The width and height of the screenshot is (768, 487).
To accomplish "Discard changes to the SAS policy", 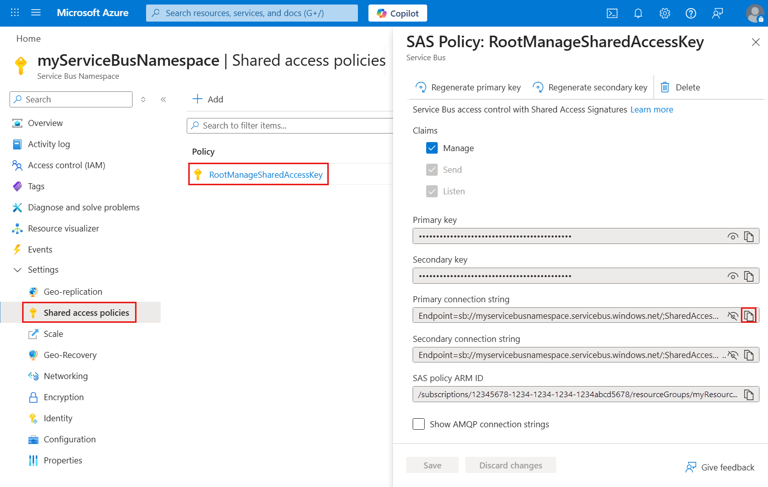I will click(510, 465).
